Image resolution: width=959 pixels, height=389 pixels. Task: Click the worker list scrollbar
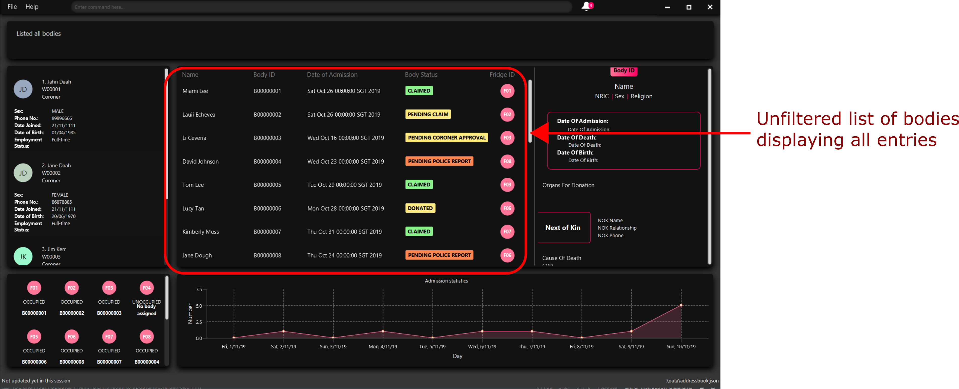coord(167,134)
